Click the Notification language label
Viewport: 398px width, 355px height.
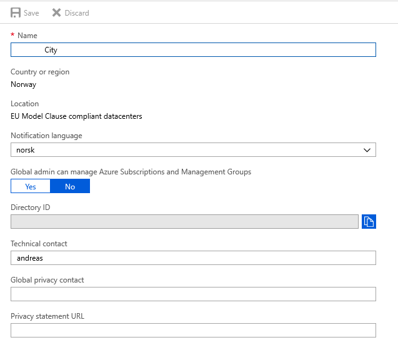pos(46,136)
